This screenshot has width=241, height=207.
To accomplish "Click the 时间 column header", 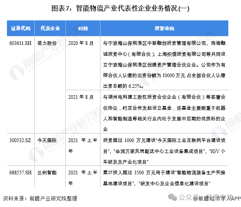I will 83,29.
